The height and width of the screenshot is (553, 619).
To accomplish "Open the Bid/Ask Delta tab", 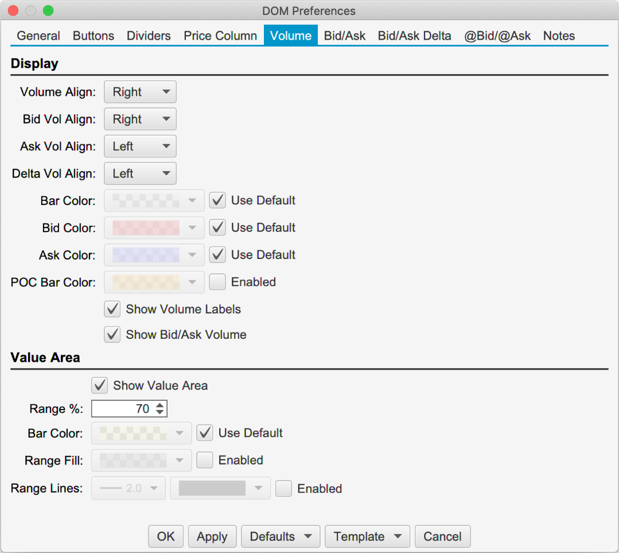I will click(414, 36).
